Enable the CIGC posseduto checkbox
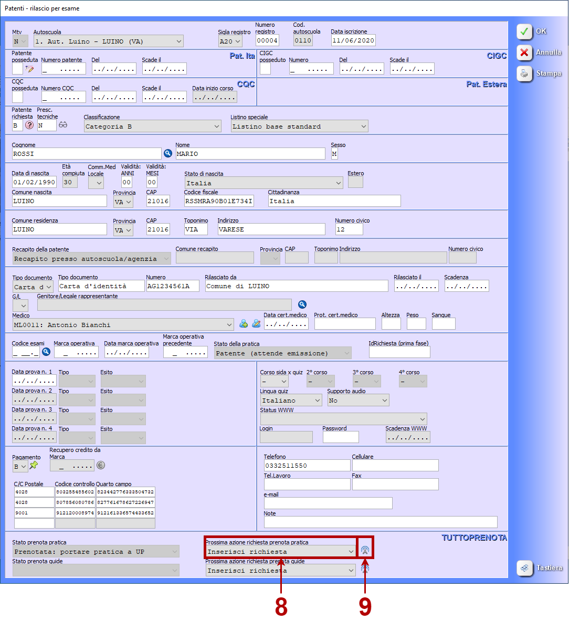Image resolution: width=569 pixels, height=621 pixels. (x=265, y=68)
